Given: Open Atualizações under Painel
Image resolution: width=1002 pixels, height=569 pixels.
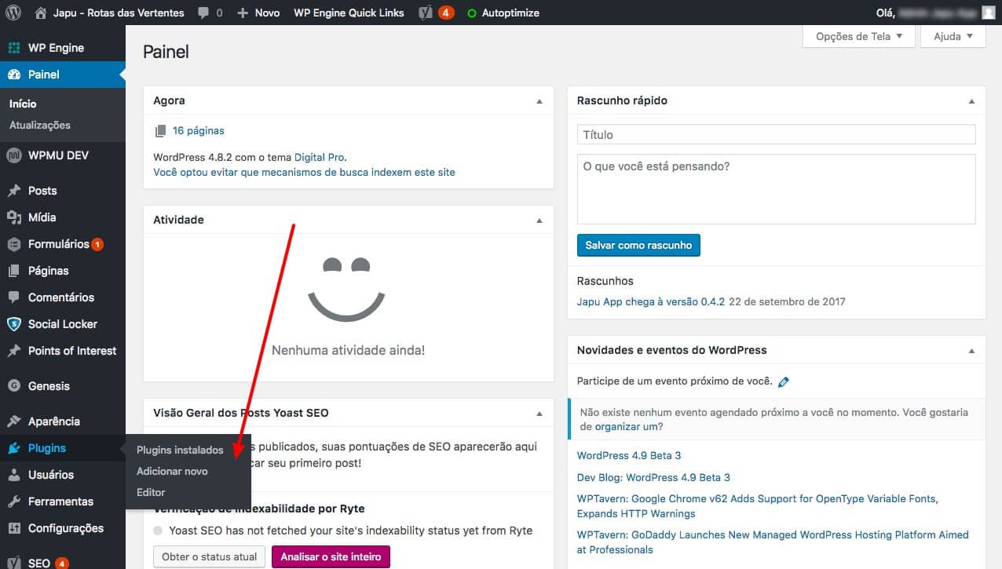Looking at the screenshot, I should pyautogui.click(x=40, y=126).
